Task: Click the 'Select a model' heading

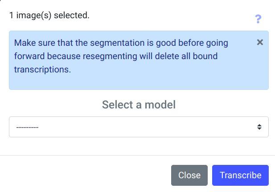Action: coord(139,105)
